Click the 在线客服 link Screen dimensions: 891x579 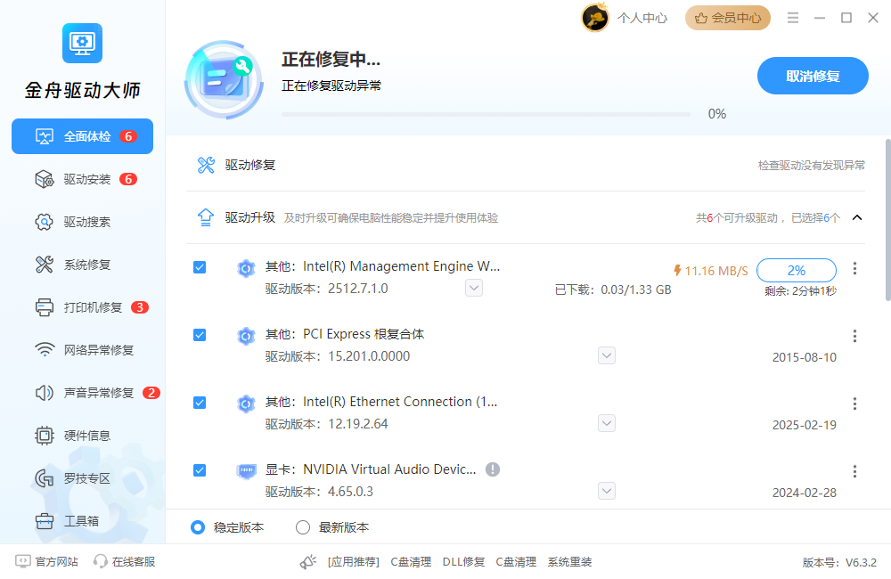click(x=134, y=562)
